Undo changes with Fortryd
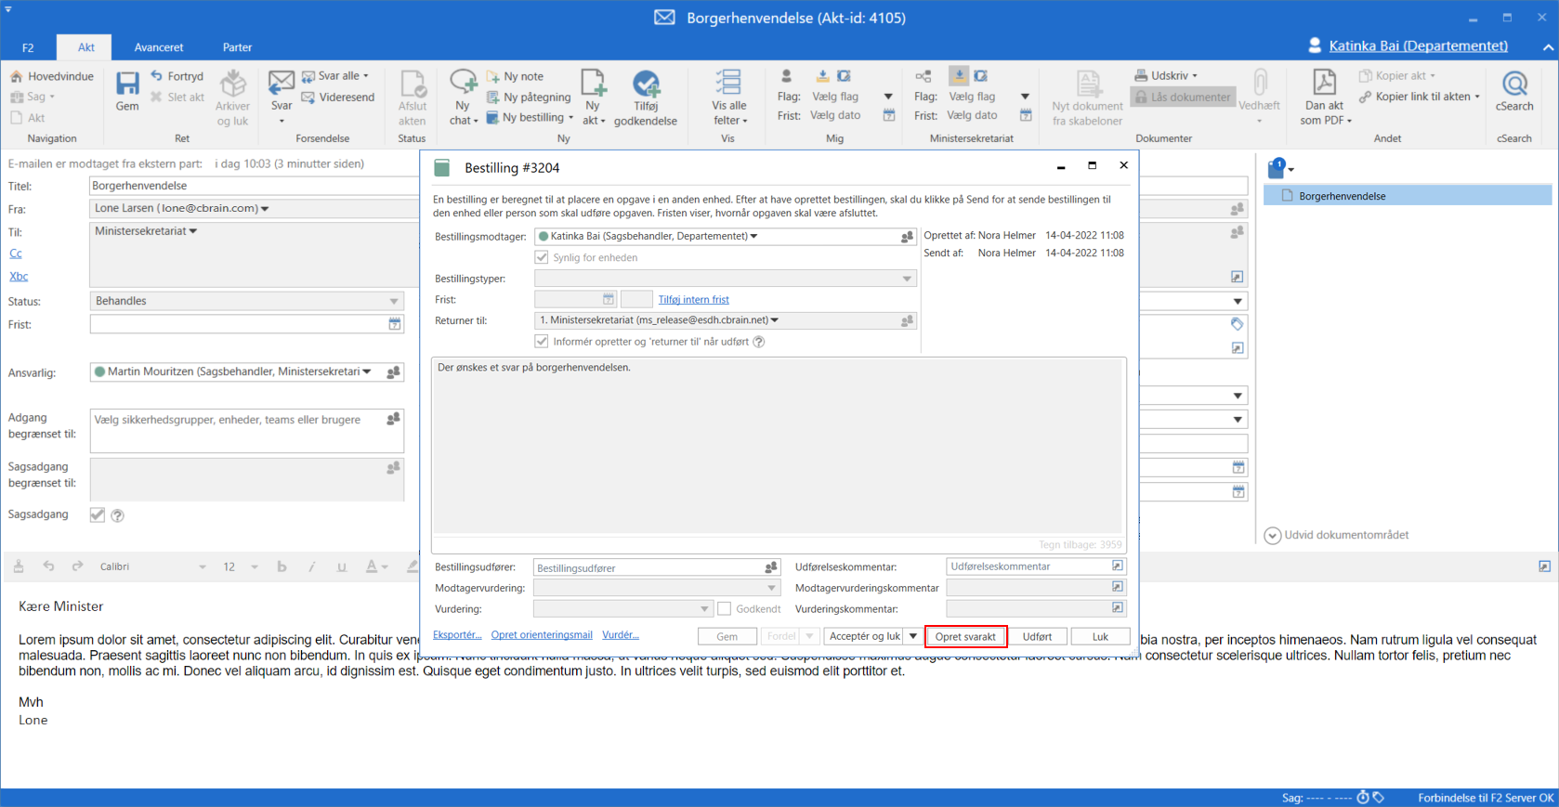This screenshot has height=807, width=1559. pyautogui.click(x=177, y=76)
